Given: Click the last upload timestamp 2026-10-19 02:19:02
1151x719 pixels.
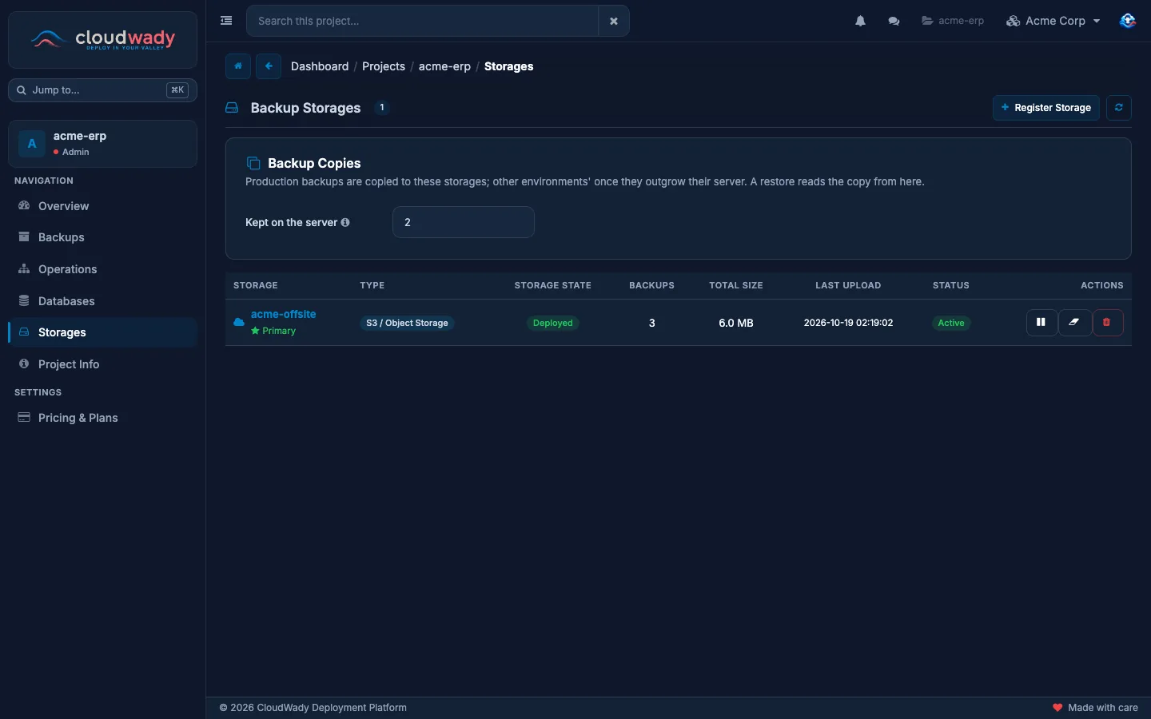Looking at the screenshot, I should point(848,323).
